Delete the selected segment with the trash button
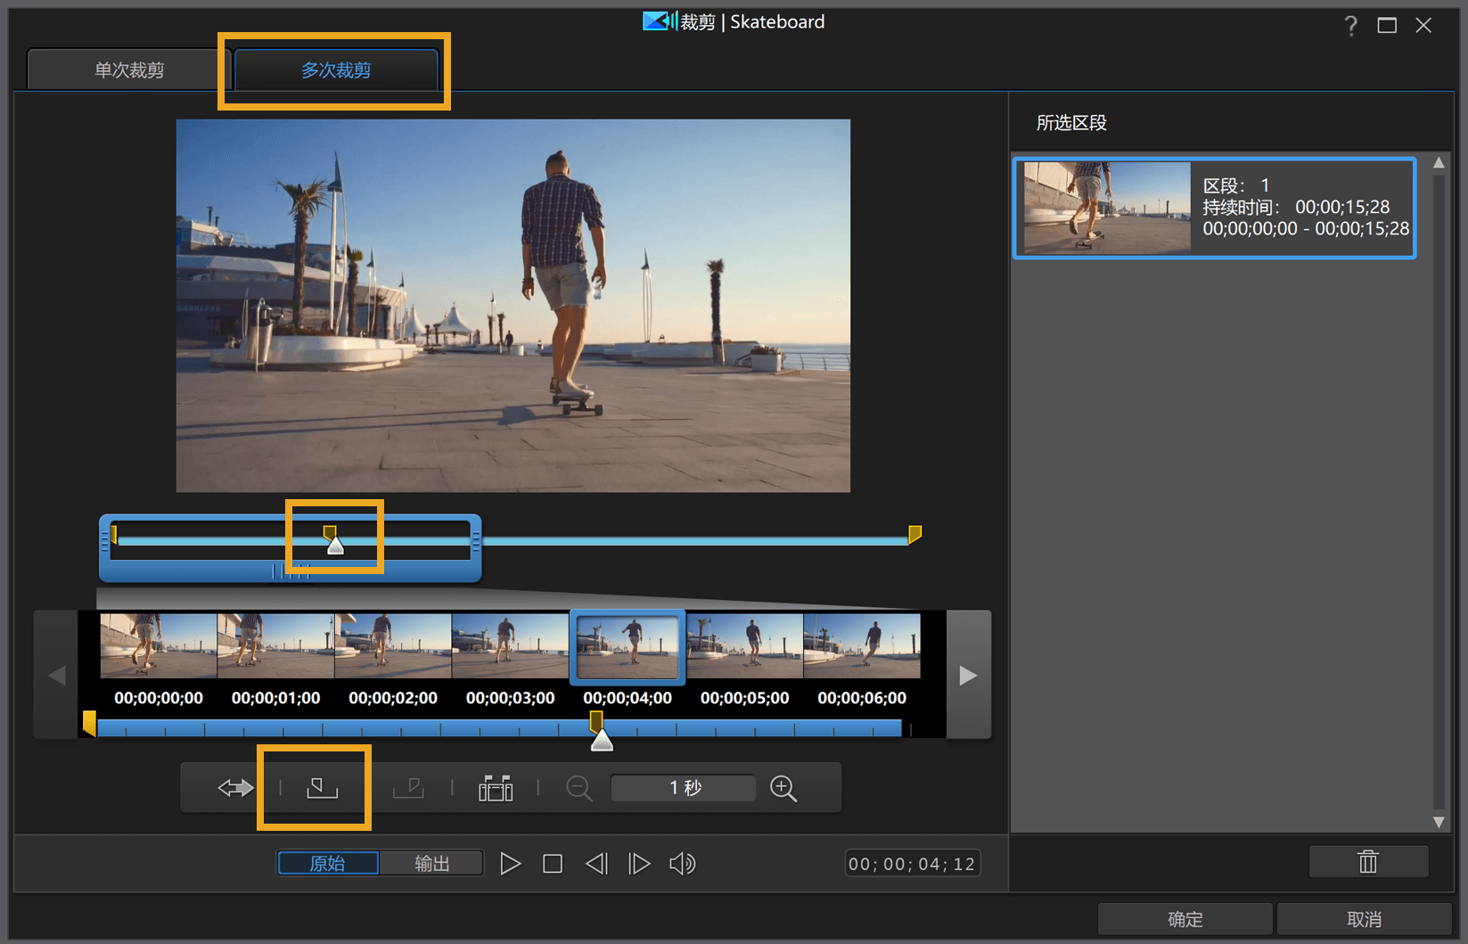The image size is (1468, 944). (x=1368, y=862)
